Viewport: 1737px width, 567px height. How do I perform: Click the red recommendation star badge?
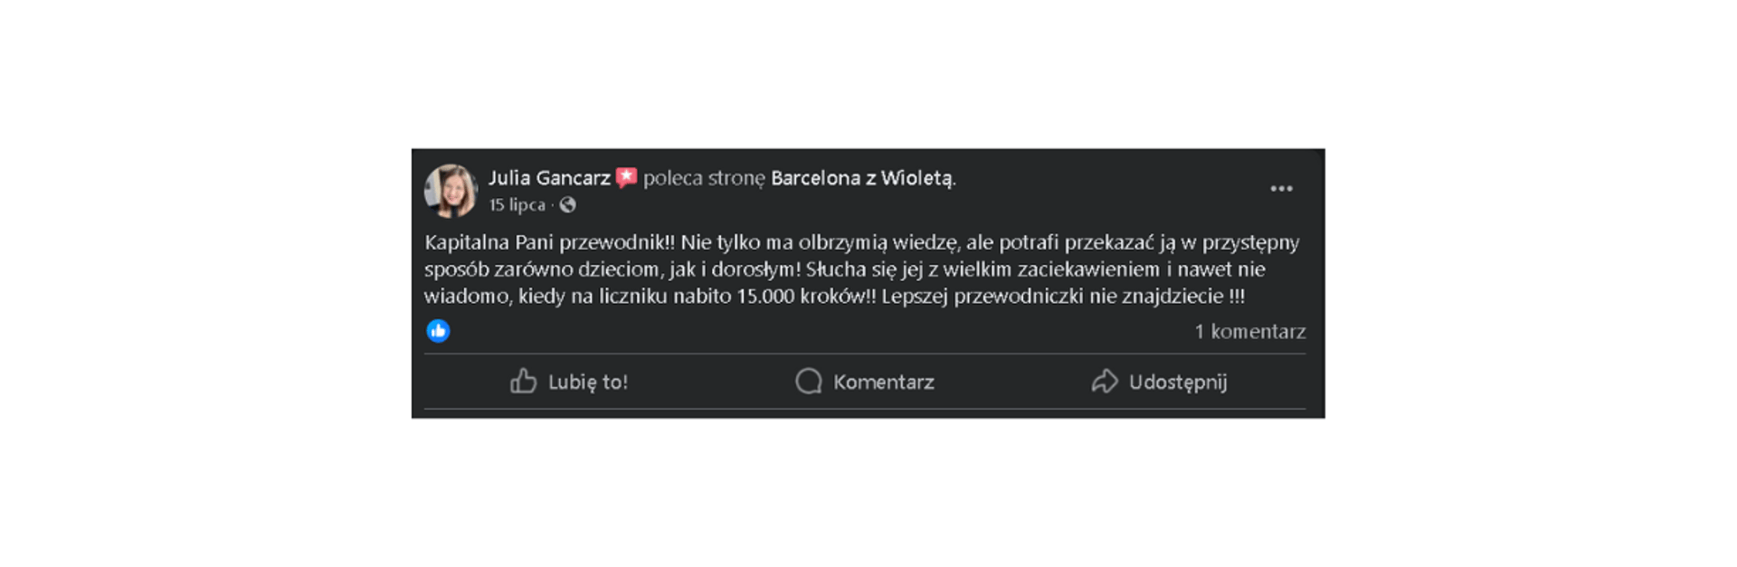(x=626, y=178)
